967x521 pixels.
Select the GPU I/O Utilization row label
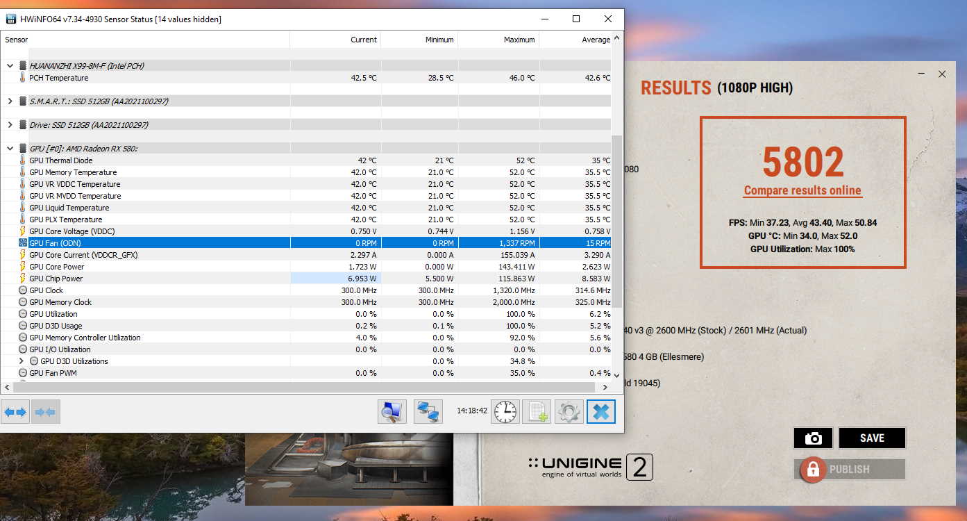[60, 349]
